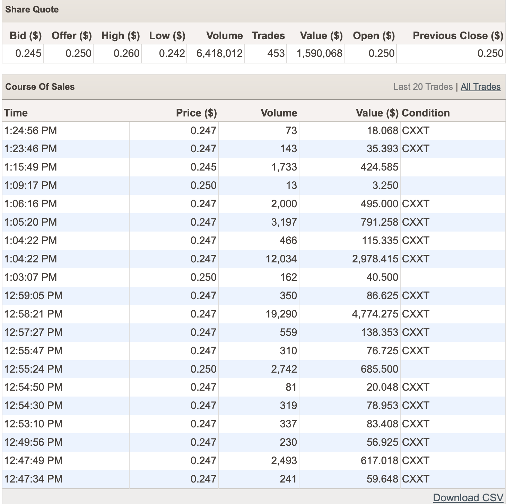Click the Course Of Sales Value ($) header
This screenshot has width=506, height=504.
click(x=377, y=113)
